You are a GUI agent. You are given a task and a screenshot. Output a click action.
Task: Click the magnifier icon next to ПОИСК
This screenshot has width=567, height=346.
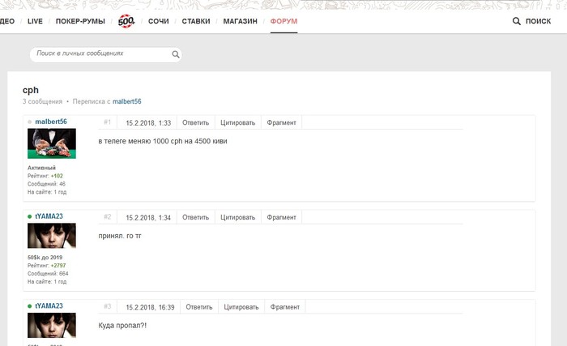517,21
